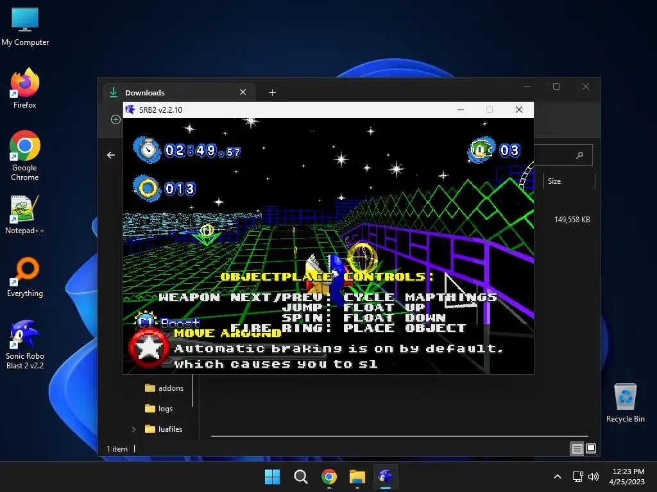Click the large gold ring in game
The height and width of the screenshot is (492, 657).
pos(362,258)
